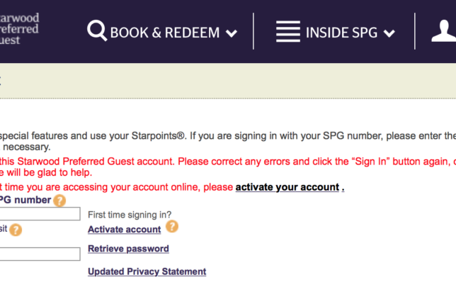Expand the INSIDE SPG chevron arrow
This screenshot has height=304, width=456.
pos(388,33)
